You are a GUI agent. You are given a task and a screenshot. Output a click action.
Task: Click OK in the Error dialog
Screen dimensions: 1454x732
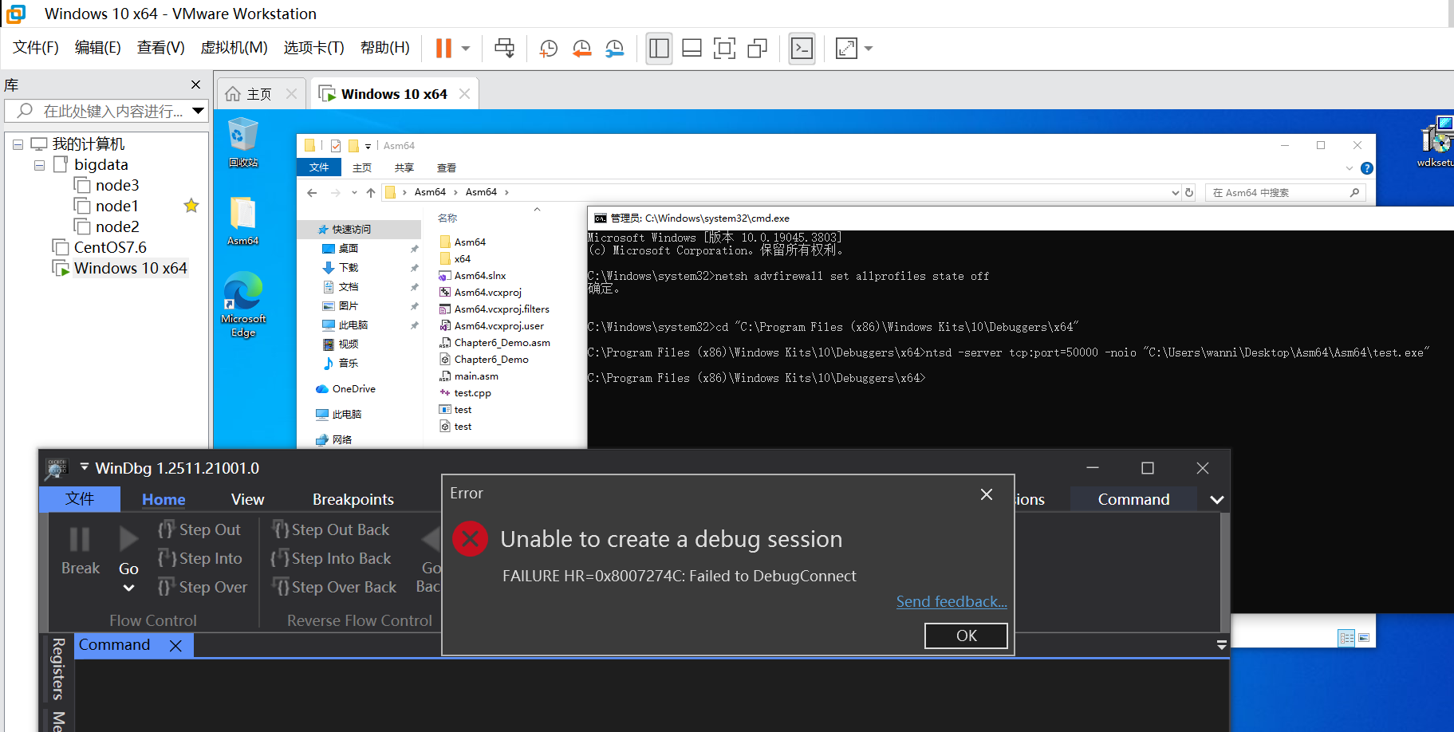[966, 636]
